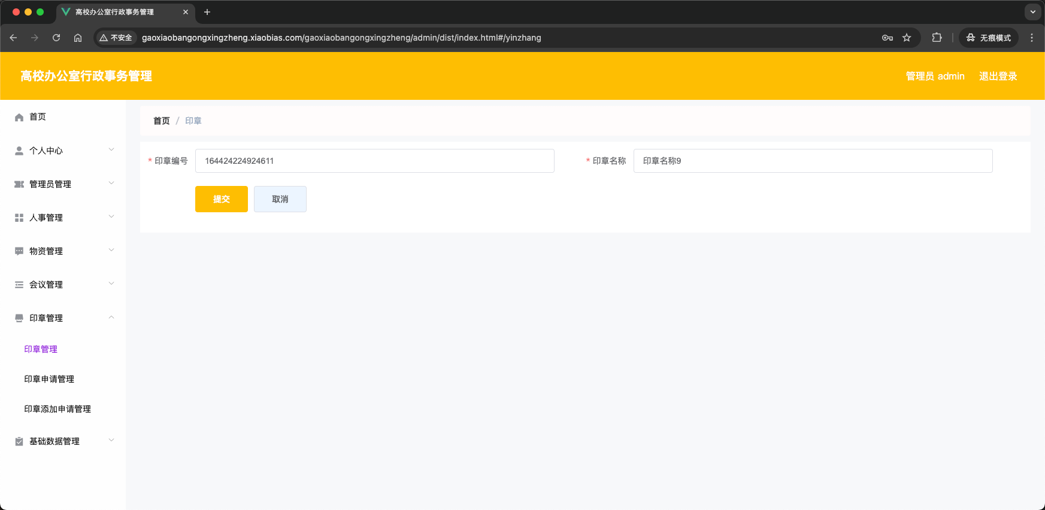Click the browser home icon
This screenshot has height=510, width=1045.
(x=78, y=38)
